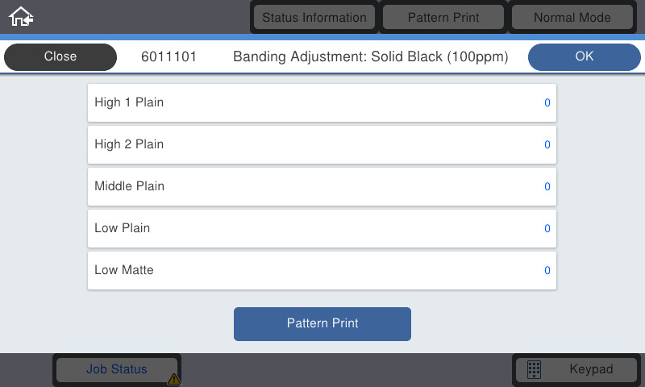Open the High 1 Plain setting
This screenshot has height=387, width=645.
pos(322,103)
